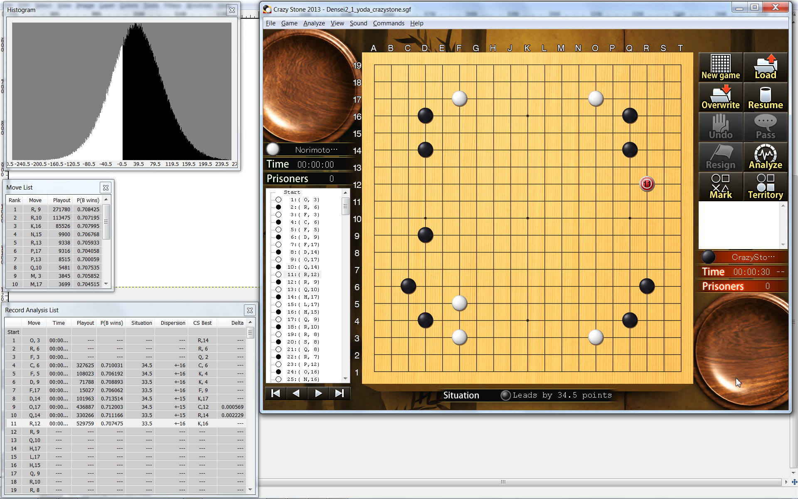The width and height of the screenshot is (798, 499).
Task: Select Start node in the move tree
Action: (292, 192)
